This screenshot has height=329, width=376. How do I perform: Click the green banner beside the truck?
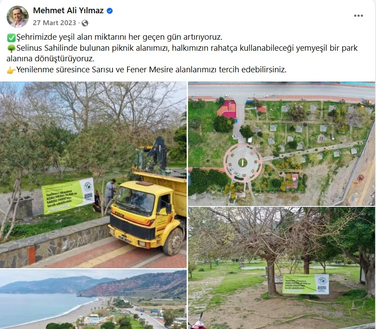pos(68,195)
